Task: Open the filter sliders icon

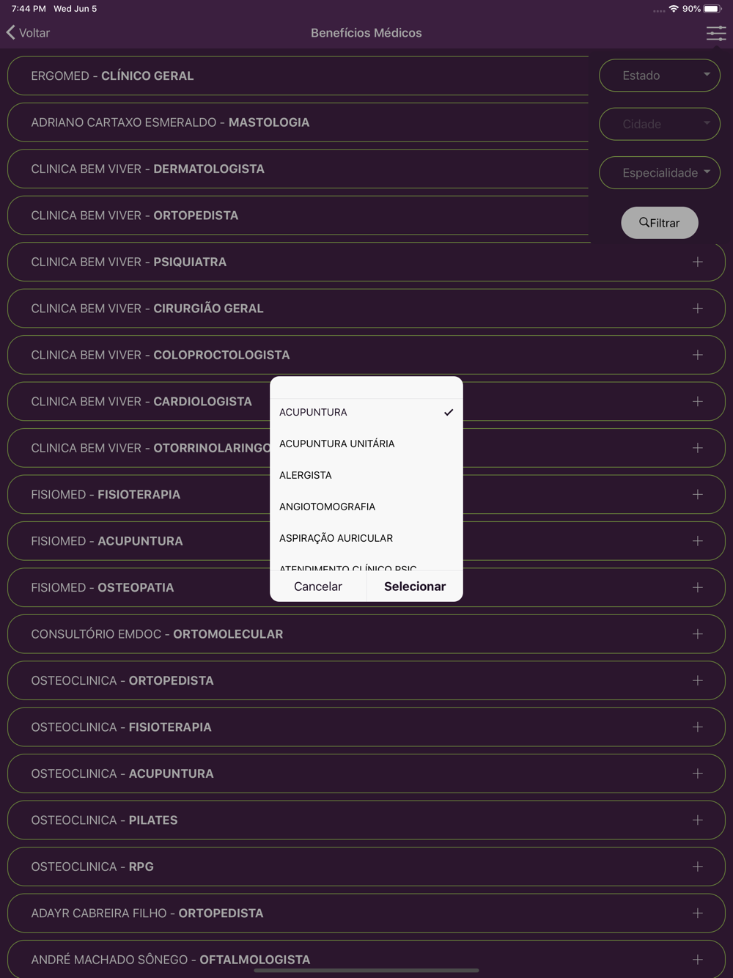Action: [x=715, y=33]
